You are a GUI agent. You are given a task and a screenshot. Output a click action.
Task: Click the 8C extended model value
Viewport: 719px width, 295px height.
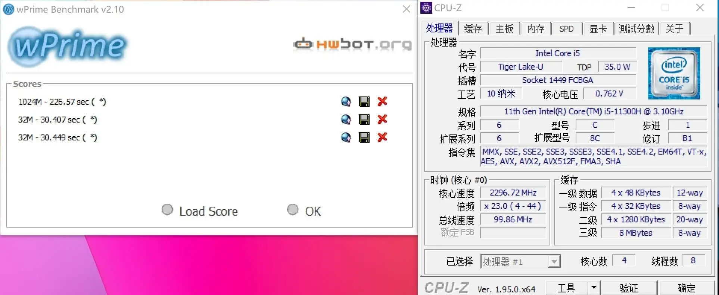(595, 138)
